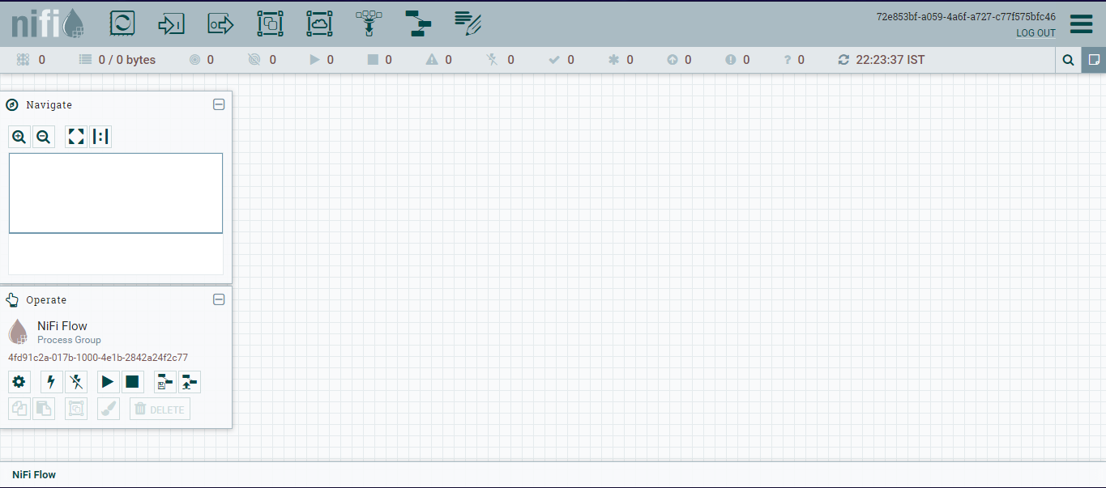
Task: Click the NiFi logo
Action: (48, 23)
